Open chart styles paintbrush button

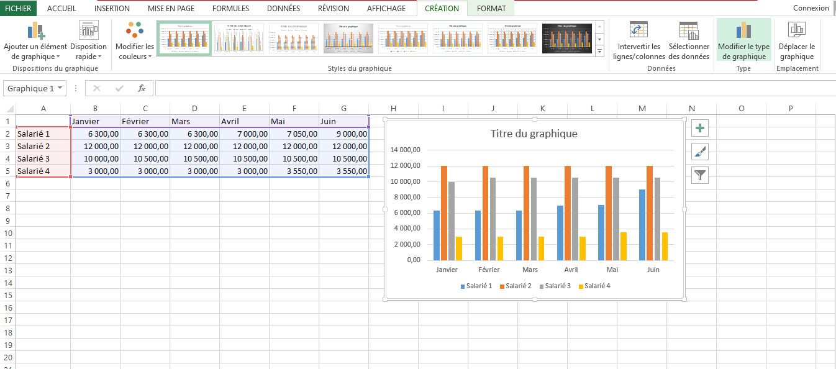tap(700, 152)
